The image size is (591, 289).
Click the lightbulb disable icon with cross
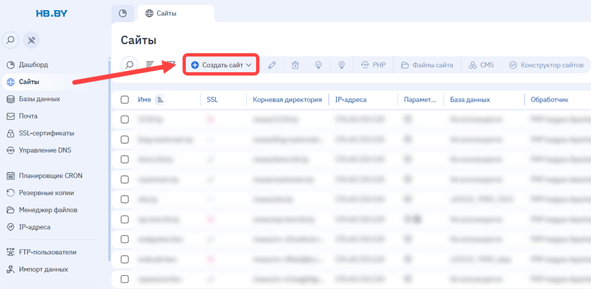(341, 65)
